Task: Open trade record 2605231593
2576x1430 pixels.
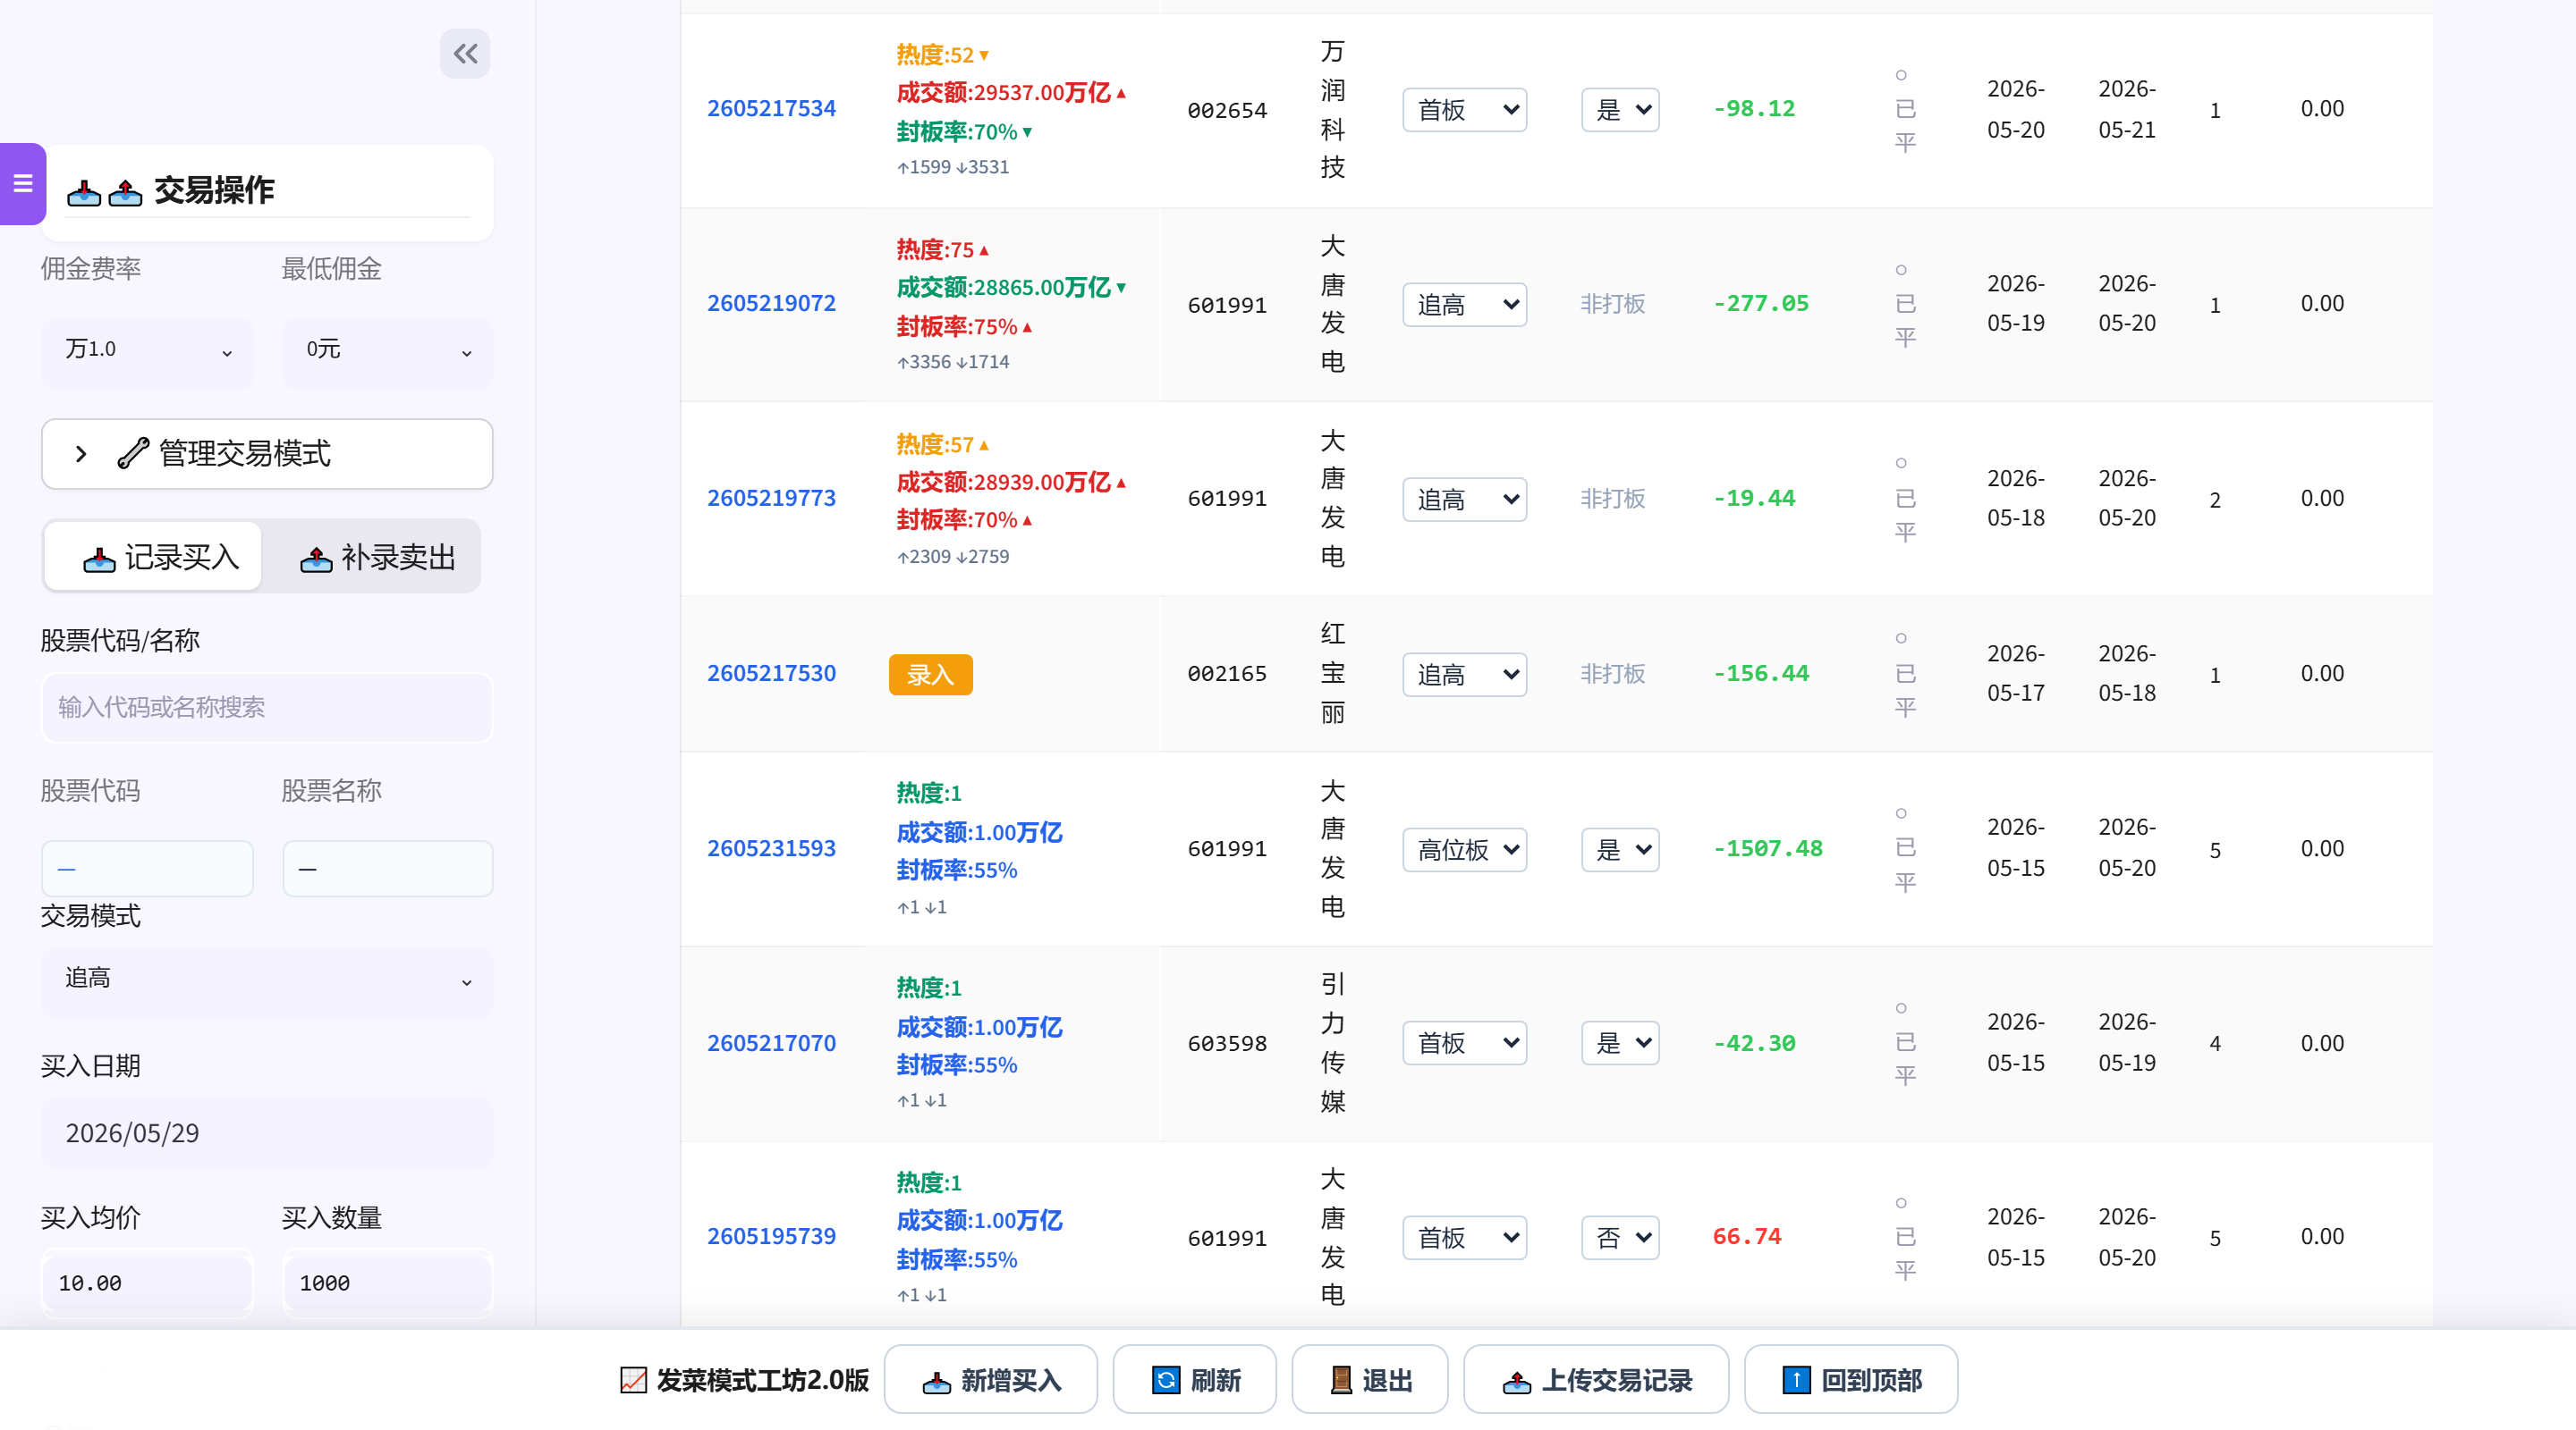Action: [x=771, y=848]
